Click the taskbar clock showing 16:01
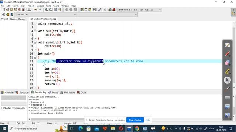 click(x=221, y=129)
